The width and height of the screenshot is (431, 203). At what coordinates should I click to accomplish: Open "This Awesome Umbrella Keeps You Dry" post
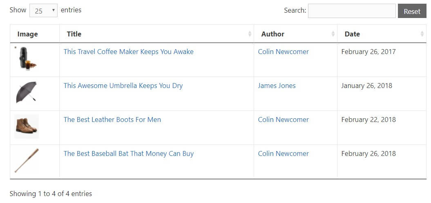click(x=123, y=86)
